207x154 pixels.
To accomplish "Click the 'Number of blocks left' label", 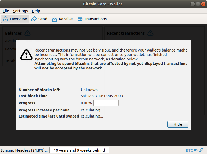I will click(39, 90).
